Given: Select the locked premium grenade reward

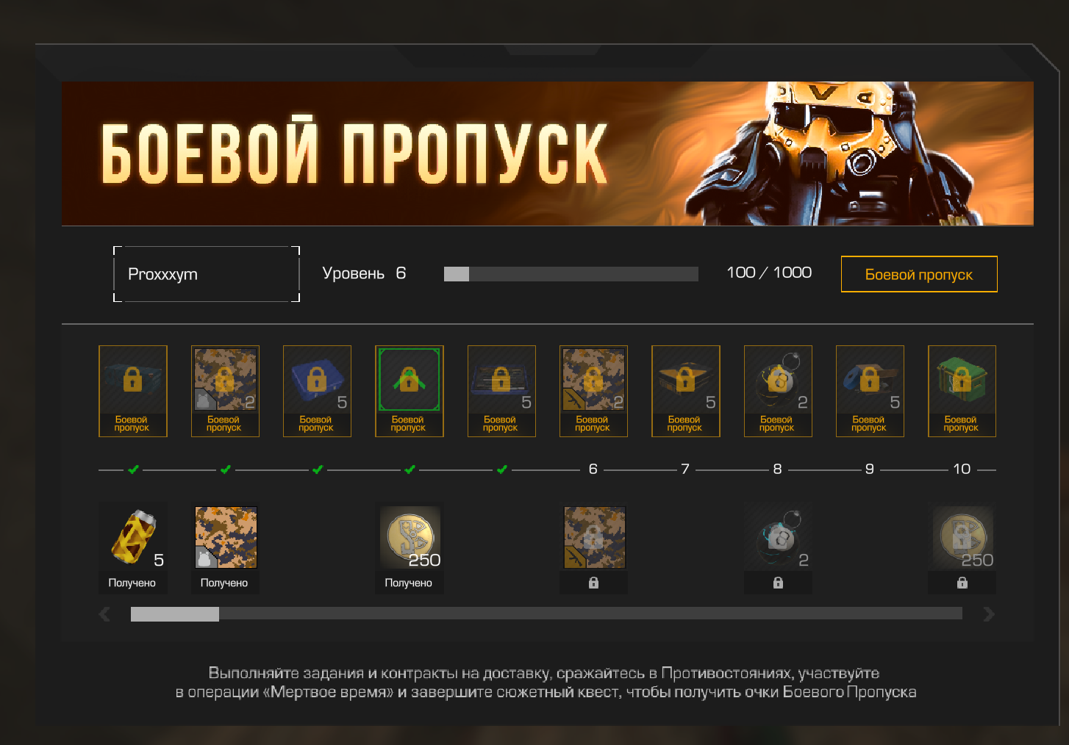Looking at the screenshot, I should point(778,391).
